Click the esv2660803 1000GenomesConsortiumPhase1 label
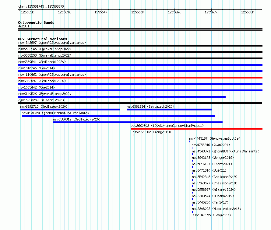 tap(167, 126)
